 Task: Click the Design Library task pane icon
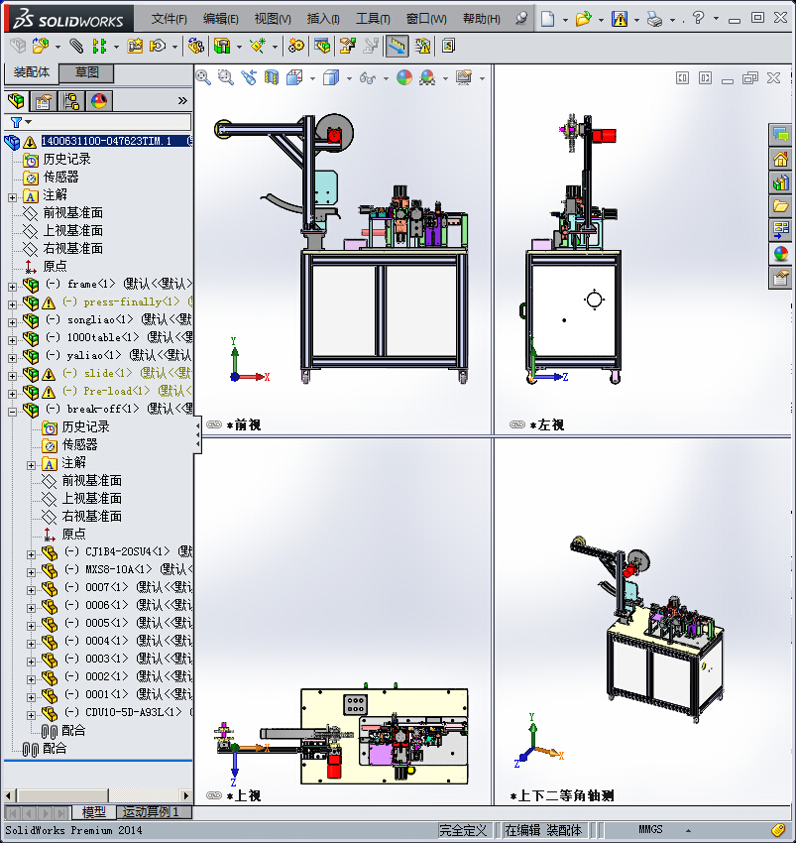tap(780, 182)
